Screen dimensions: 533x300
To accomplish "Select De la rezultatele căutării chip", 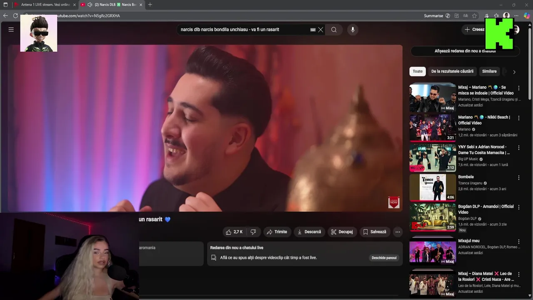I will click(x=452, y=71).
